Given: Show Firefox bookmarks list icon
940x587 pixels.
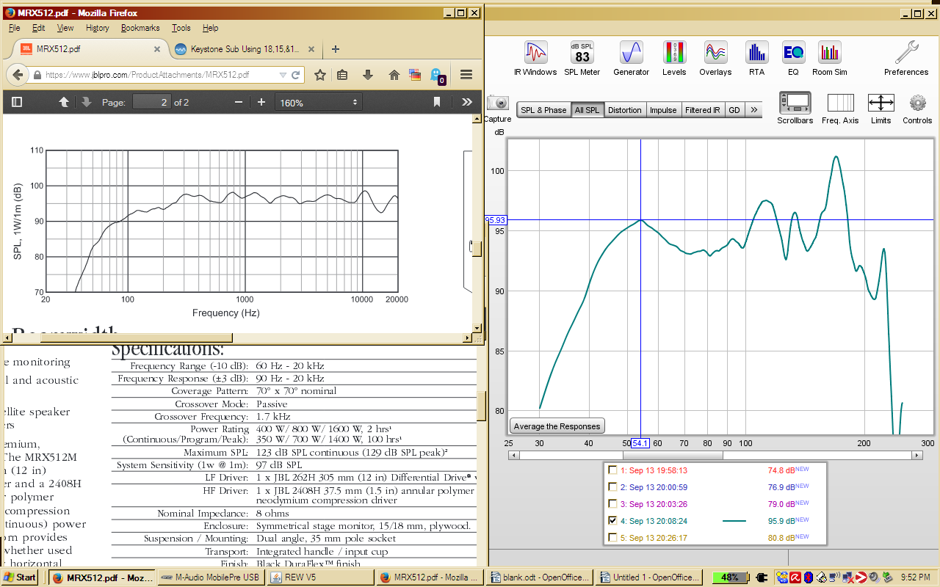Looking at the screenshot, I should click(342, 75).
